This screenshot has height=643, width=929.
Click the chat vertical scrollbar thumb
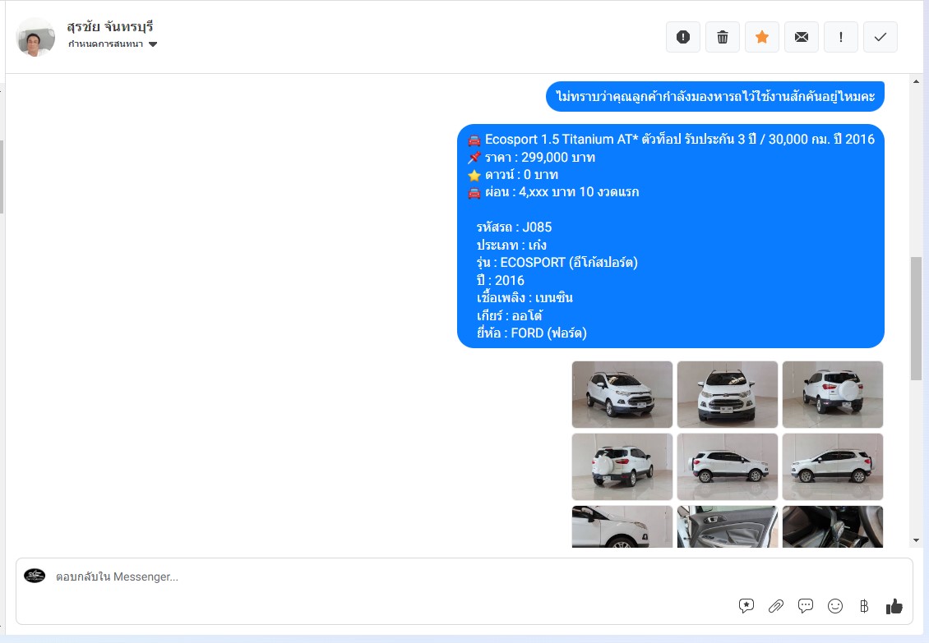(916, 319)
